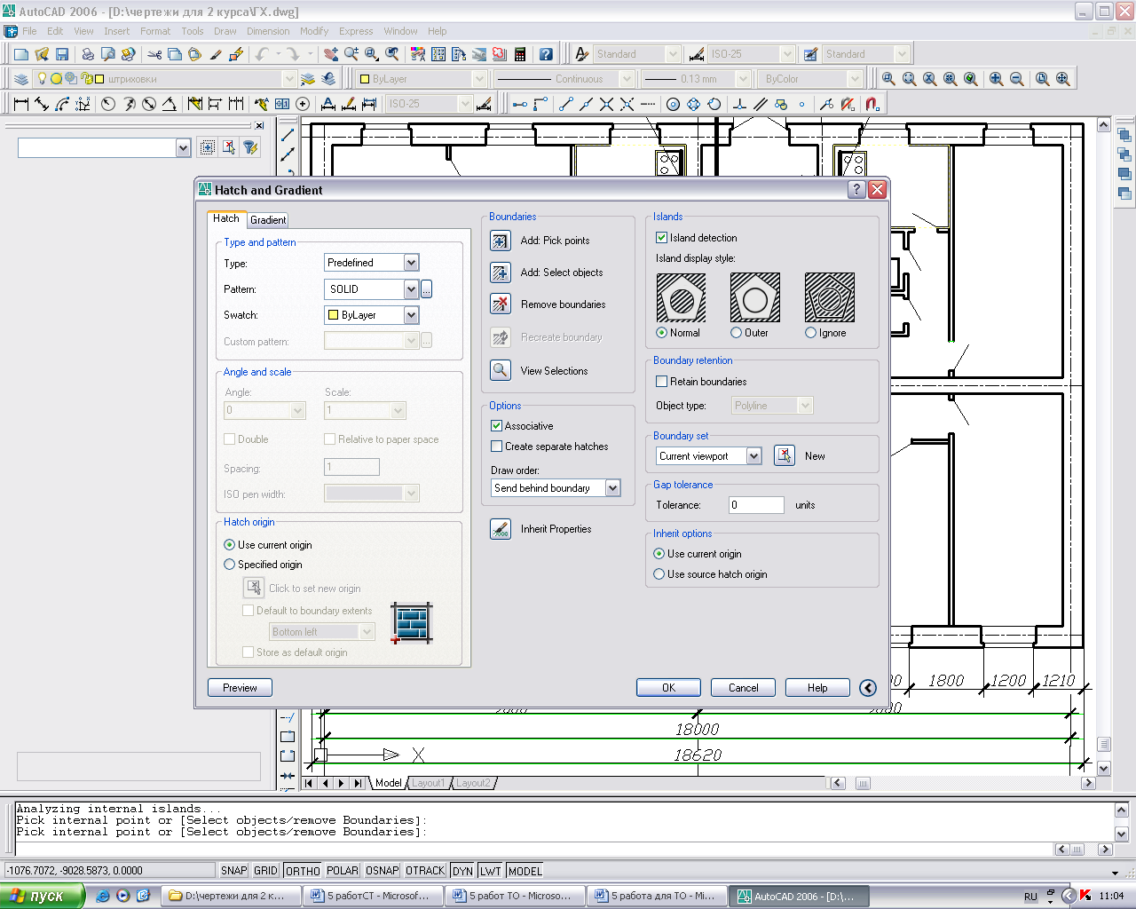1136x909 pixels.
Task: Open the Pattern dropdown showing SOLID
Action: point(411,289)
